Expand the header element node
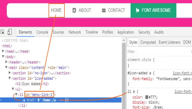Image resolution: width=192 pixels, height=109 pixels. (x=6, y=62)
